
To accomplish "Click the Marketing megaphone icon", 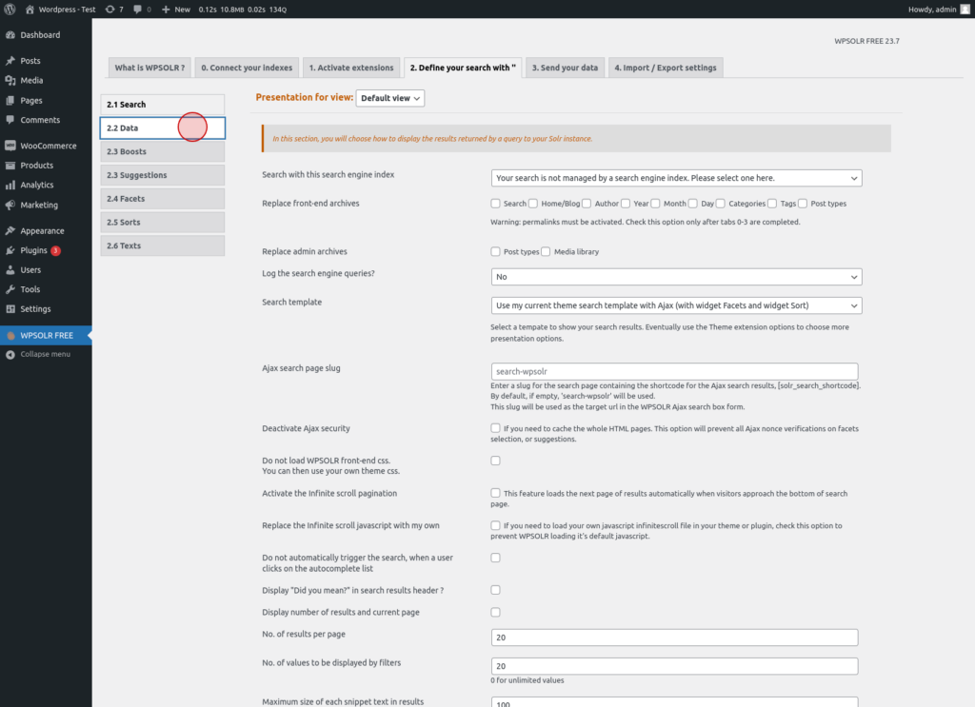I will coord(10,205).
